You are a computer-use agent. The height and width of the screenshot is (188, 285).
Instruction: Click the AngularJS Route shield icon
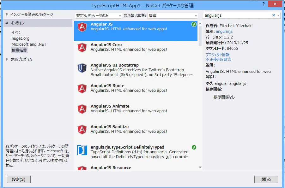point(82,89)
